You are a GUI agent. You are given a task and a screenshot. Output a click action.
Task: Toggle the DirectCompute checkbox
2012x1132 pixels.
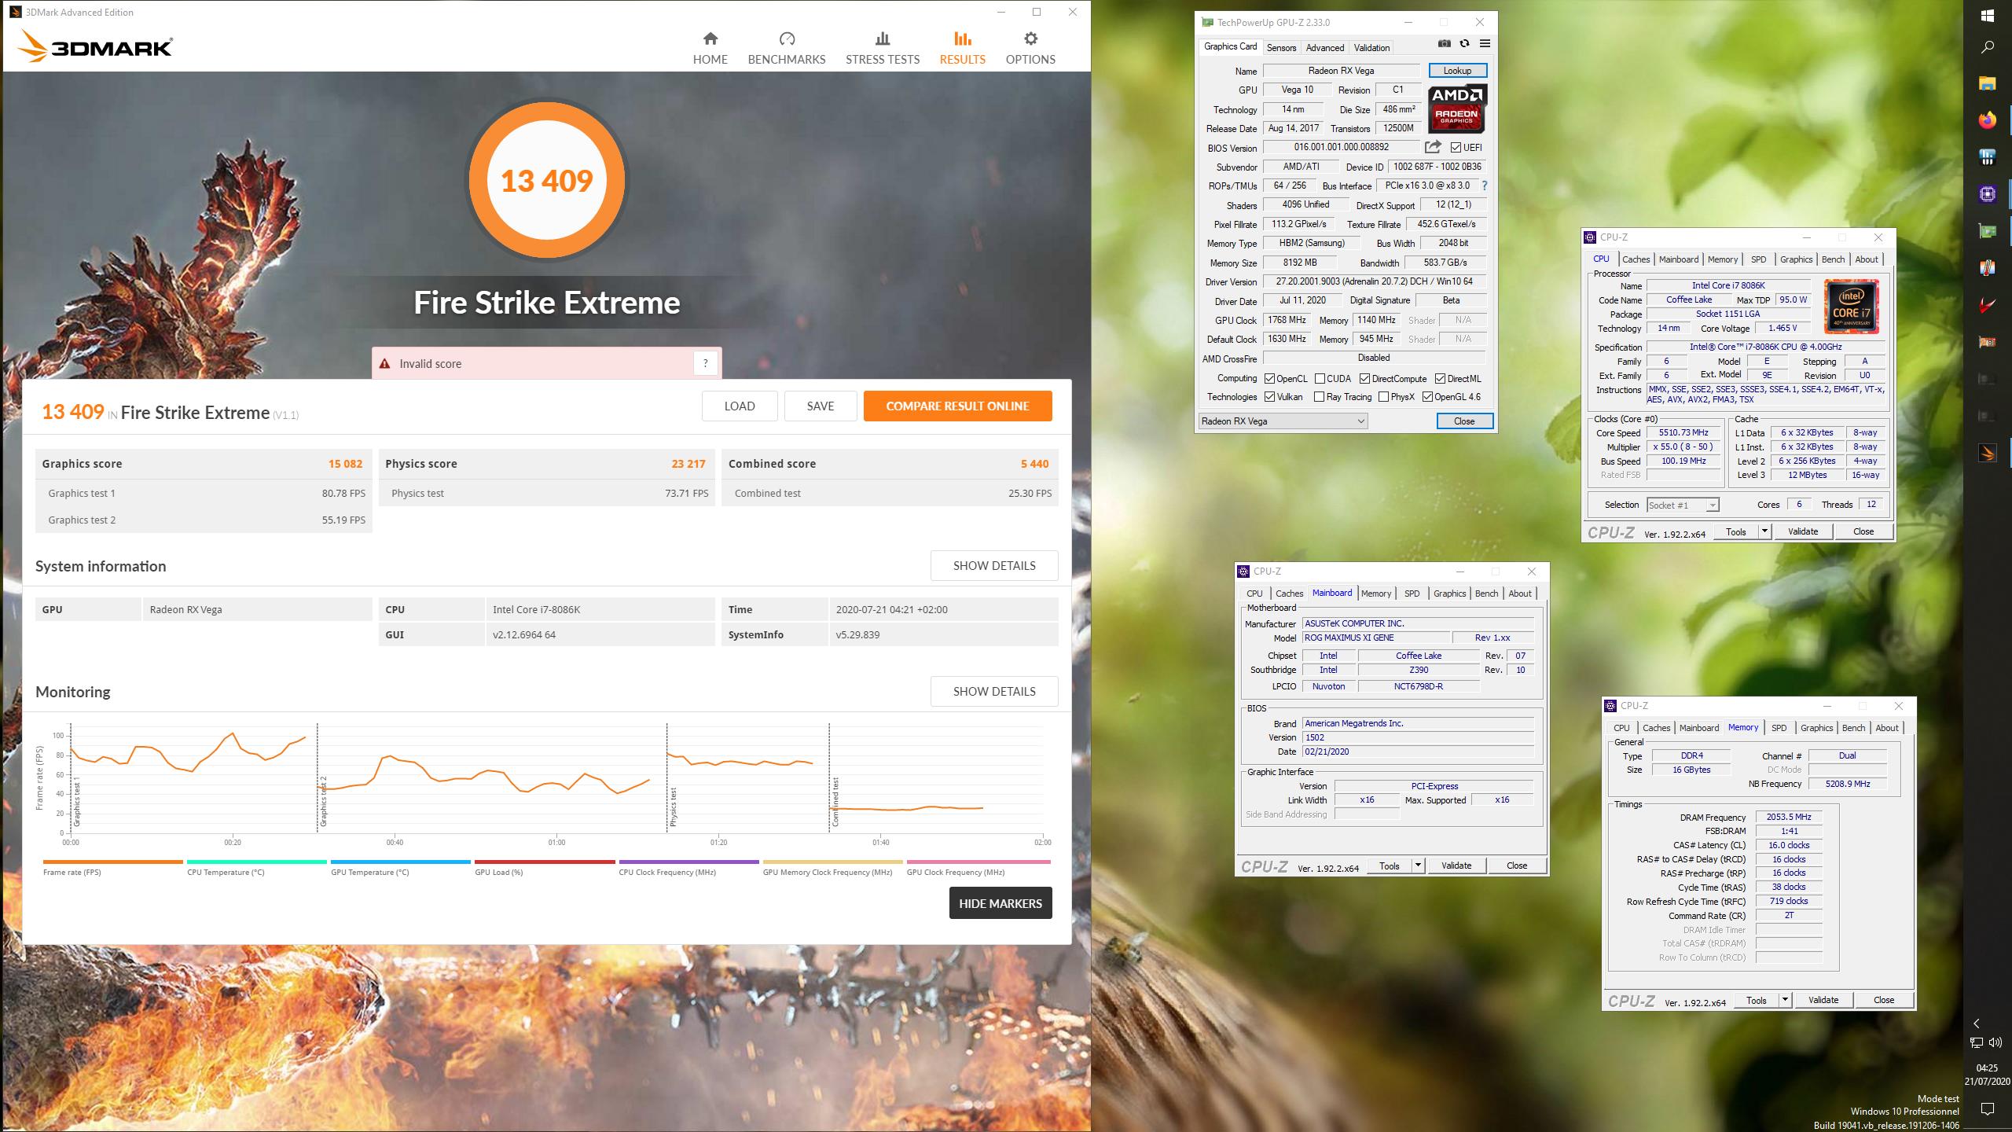1365,379
